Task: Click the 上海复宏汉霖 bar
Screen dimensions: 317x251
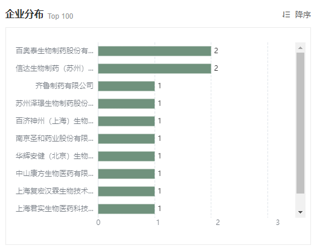Action: pos(126,191)
